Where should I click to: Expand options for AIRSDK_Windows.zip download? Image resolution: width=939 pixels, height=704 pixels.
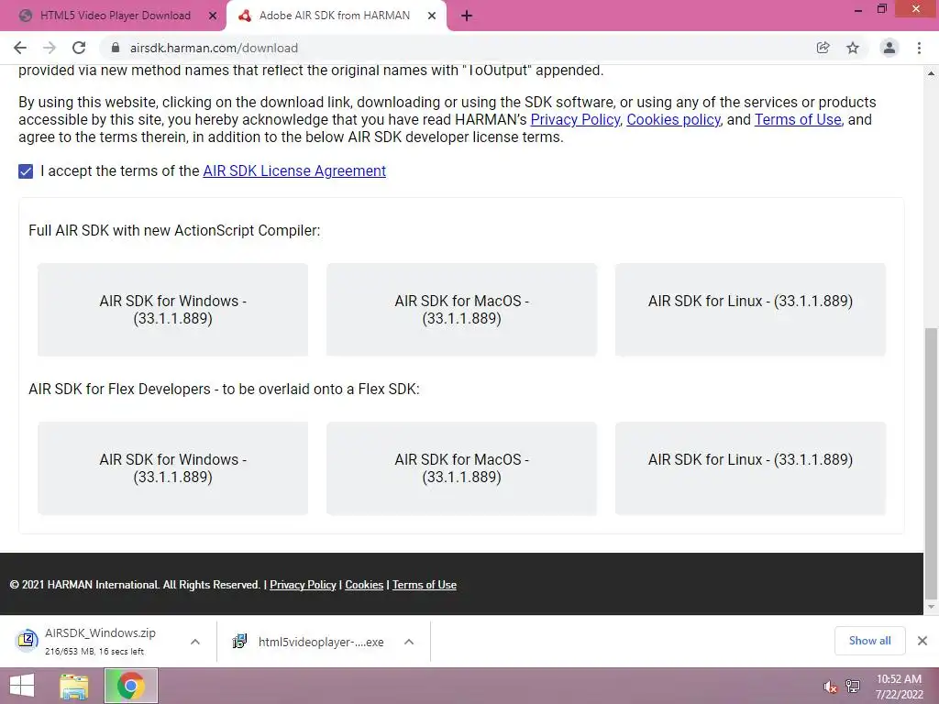[x=195, y=642]
